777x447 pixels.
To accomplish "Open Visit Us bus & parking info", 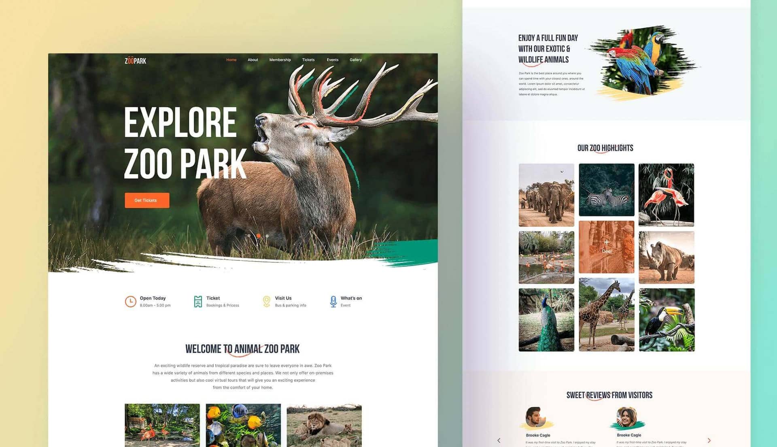I will tap(291, 302).
